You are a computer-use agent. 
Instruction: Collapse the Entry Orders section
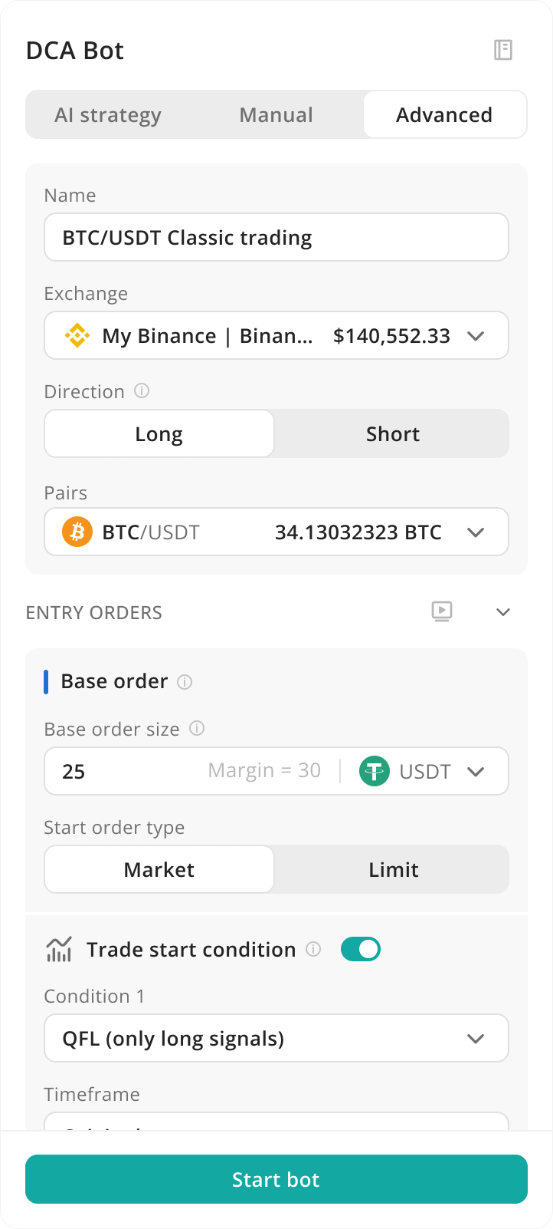point(503,611)
